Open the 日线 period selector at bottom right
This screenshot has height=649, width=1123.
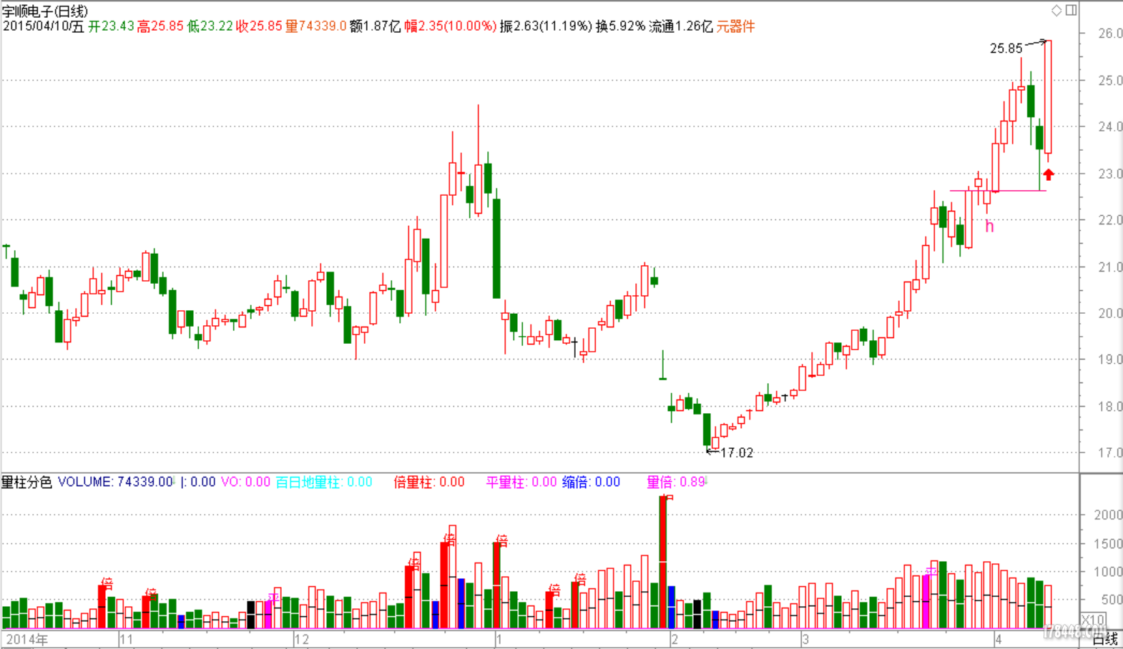tap(1105, 638)
